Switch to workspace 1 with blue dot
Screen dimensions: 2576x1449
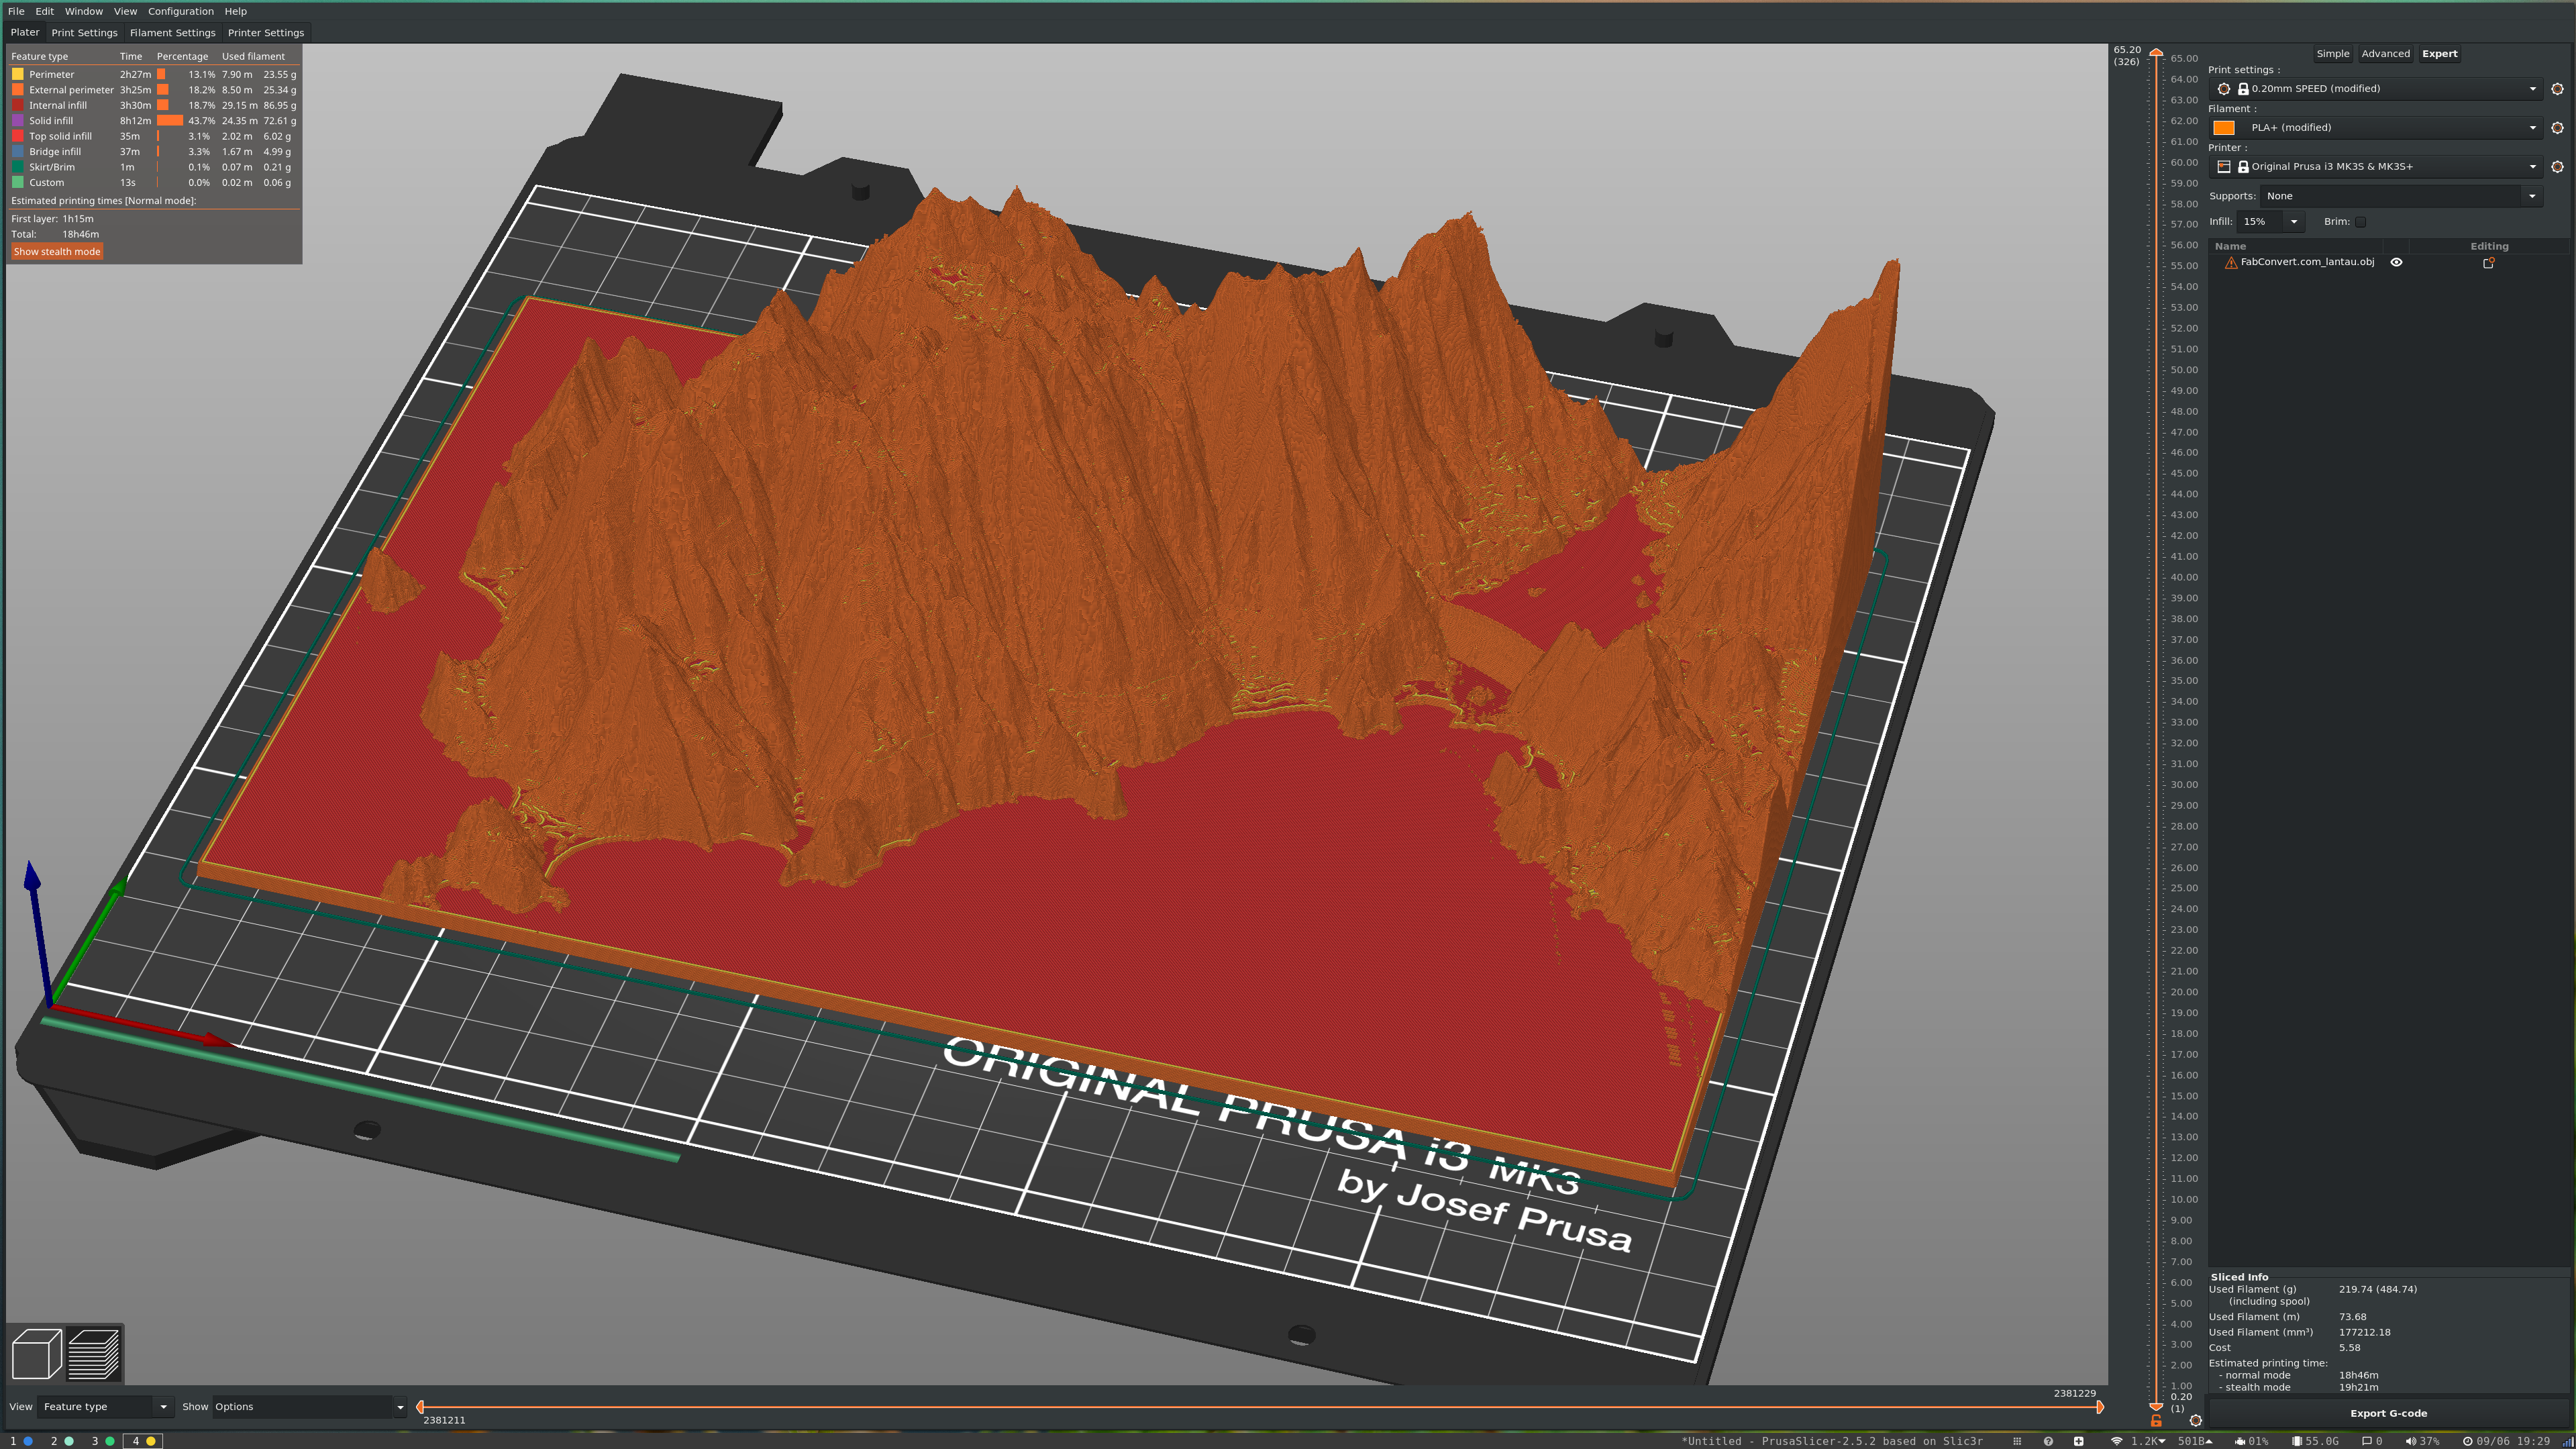pyautogui.click(x=21, y=1441)
